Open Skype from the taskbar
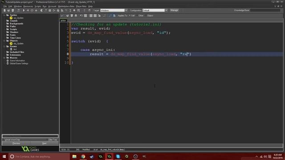 (x=118, y=156)
